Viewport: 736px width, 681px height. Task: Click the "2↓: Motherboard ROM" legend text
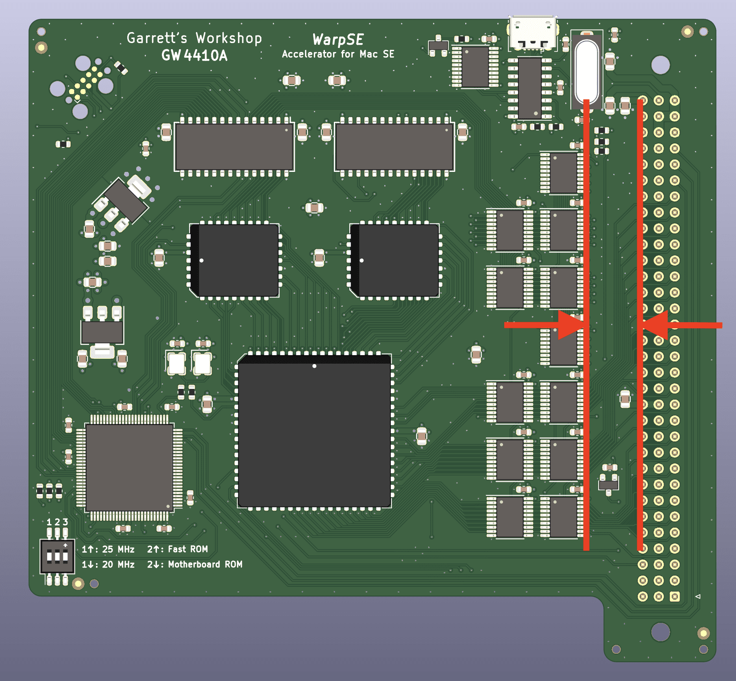(x=195, y=564)
